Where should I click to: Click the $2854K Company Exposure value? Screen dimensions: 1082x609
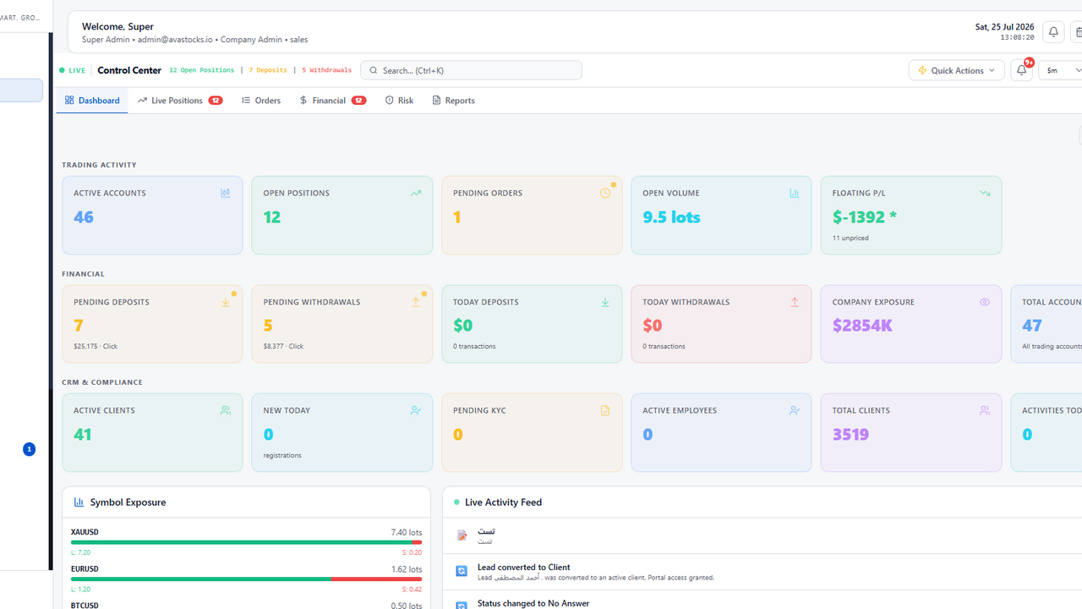tap(862, 326)
